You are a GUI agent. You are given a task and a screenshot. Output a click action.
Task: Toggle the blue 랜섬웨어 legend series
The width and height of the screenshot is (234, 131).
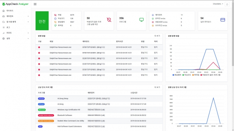point(177,75)
